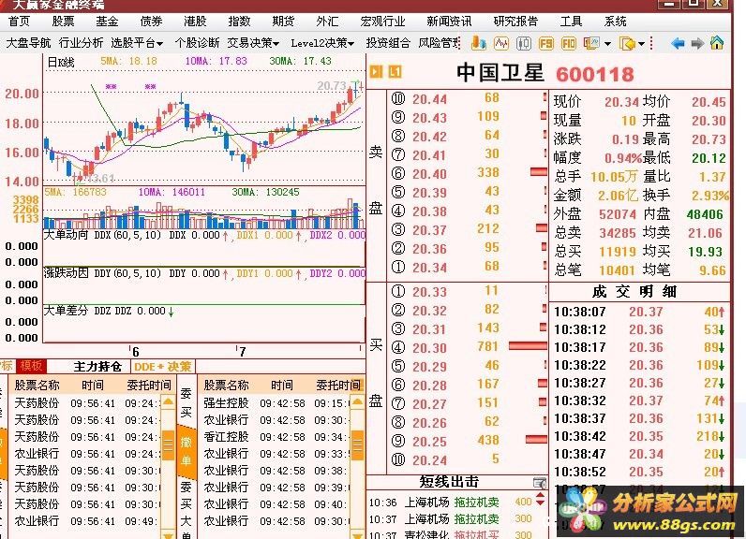Click the orange play-step icon beside L1
Screen dimensions: 746x539
click(x=376, y=72)
